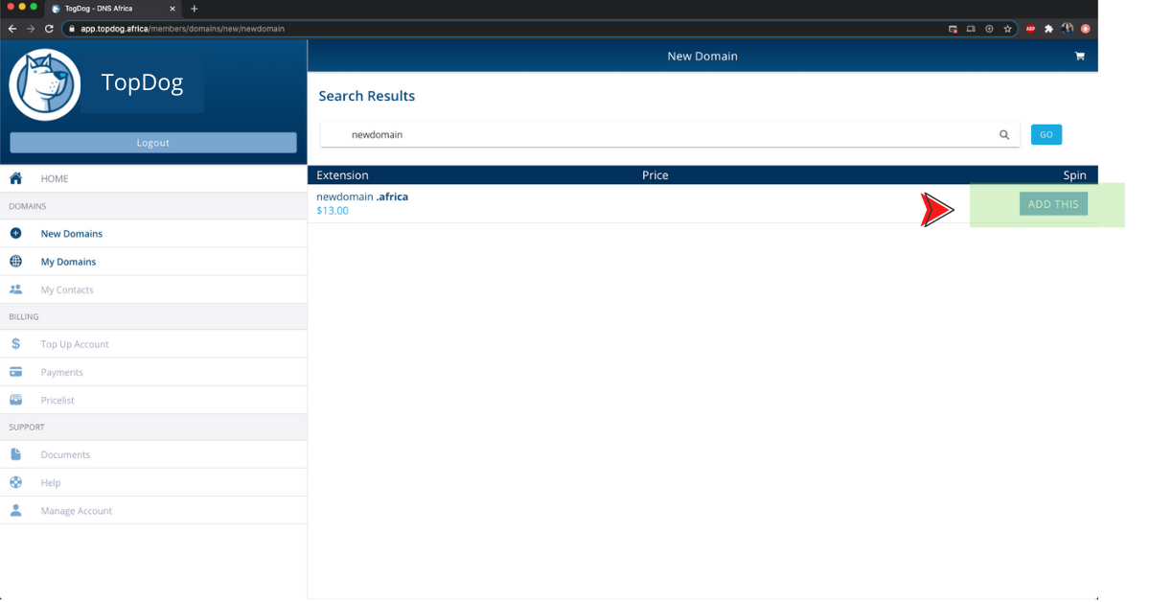Click the Pricelist sidebar icon

[16, 400]
